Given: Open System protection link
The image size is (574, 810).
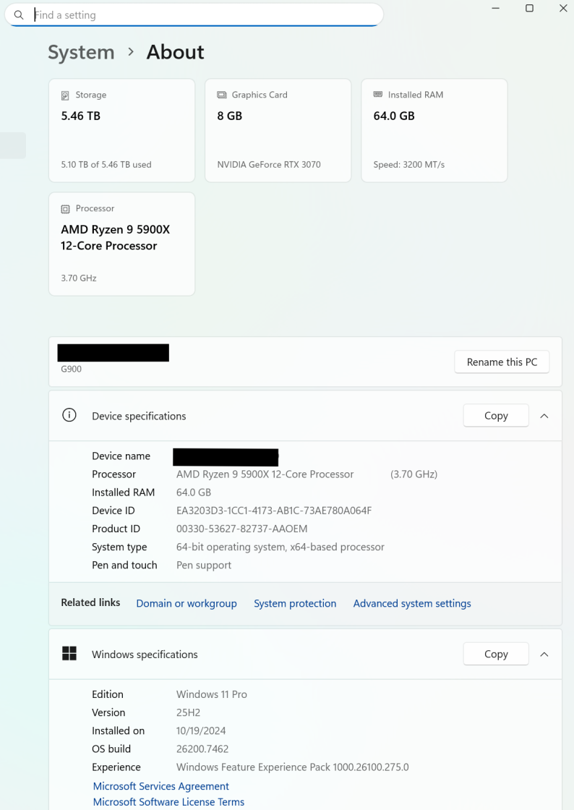Looking at the screenshot, I should tap(295, 603).
